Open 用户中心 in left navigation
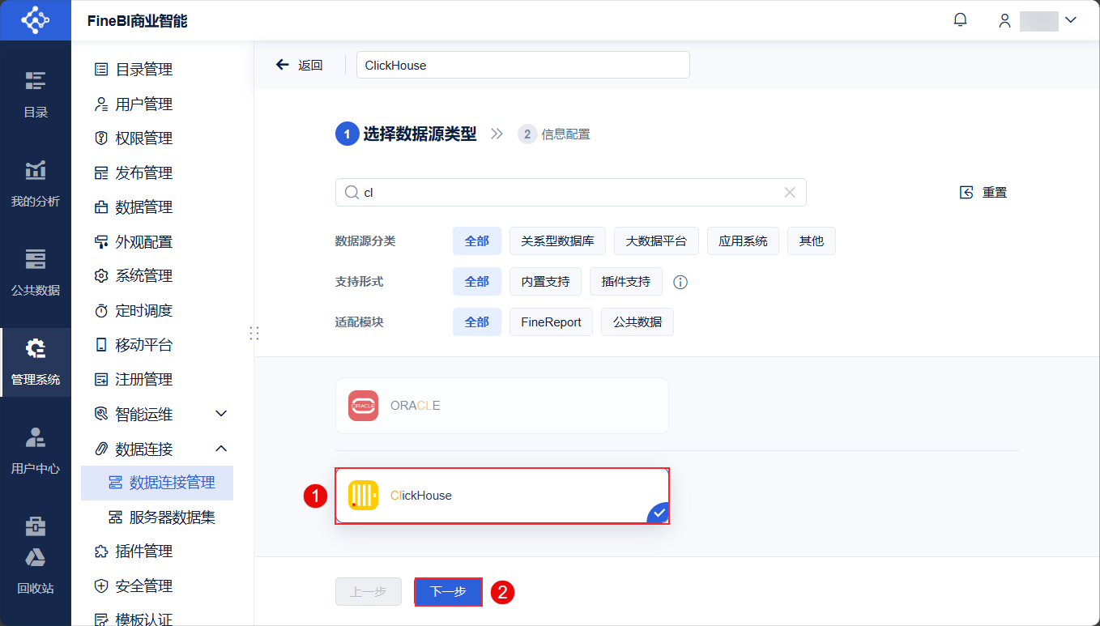 36,450
